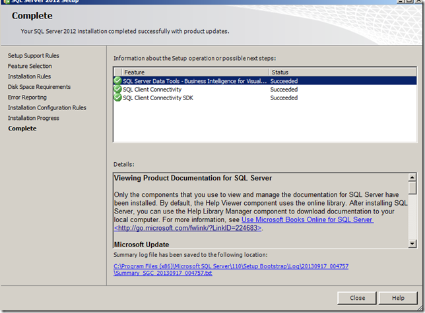
Task: Click green check icon beside SQL Client Connectivity SDK
Action: click(x=117, y=98)
